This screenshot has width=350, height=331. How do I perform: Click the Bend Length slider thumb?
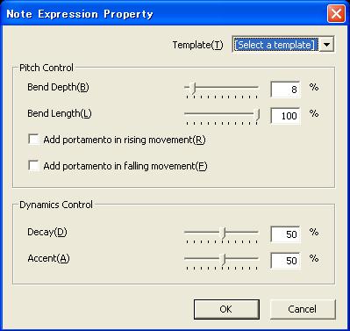tap(257, 114)
